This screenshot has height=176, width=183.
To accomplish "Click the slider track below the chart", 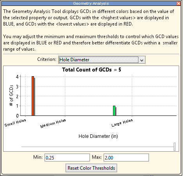I will pyautogui.click(x=97, y=147).
